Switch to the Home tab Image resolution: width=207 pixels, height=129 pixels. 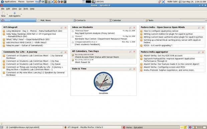[18, 20]
